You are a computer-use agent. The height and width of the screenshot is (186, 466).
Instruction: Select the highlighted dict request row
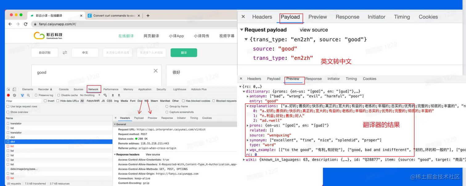pos(59,142)
